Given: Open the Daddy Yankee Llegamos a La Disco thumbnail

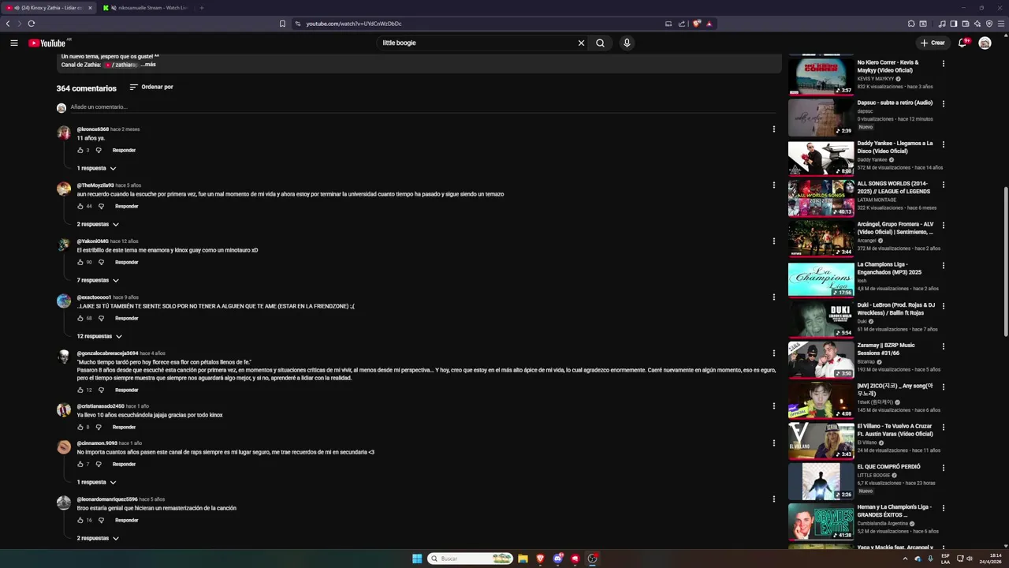Looking at the screenshot, I should pos(821,158).
